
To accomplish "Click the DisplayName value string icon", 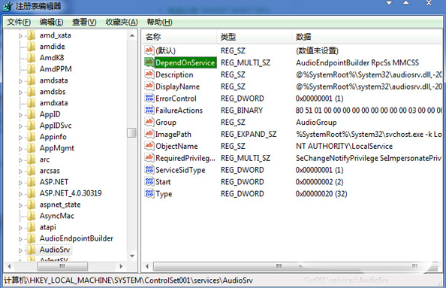I will tap(149, 86).
